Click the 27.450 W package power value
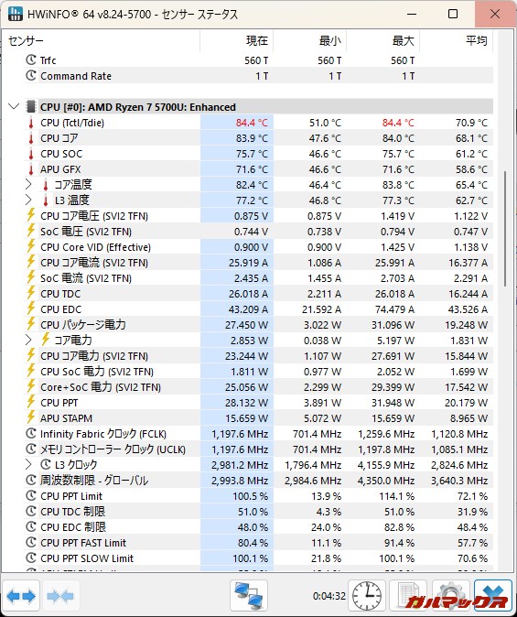This screenshot has width=517, height=617. coord(246,325)
